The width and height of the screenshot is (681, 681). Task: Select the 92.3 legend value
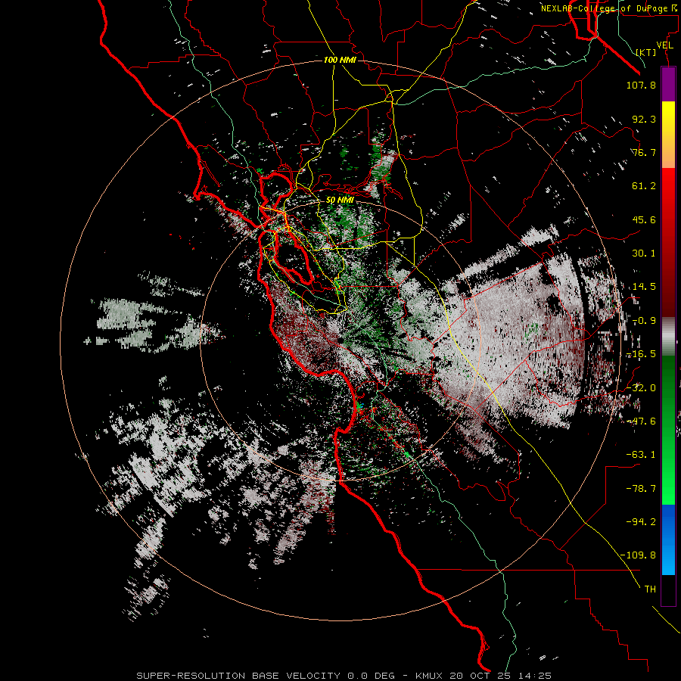[644, 119]
